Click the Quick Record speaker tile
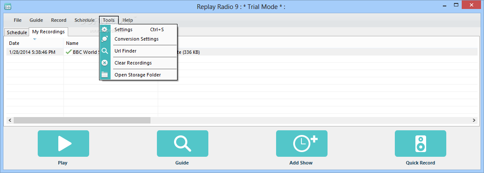The image size is (484, 173). point(421,144)
